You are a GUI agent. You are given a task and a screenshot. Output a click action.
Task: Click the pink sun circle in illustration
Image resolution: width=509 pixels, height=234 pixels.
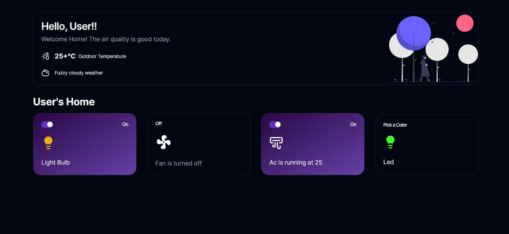coord(465,23)
